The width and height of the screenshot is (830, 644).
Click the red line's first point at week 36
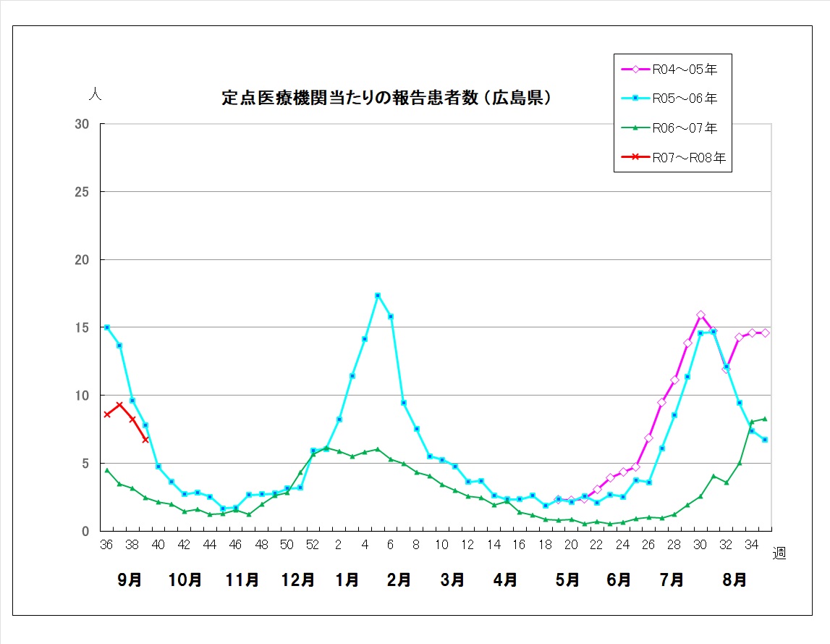107,414
